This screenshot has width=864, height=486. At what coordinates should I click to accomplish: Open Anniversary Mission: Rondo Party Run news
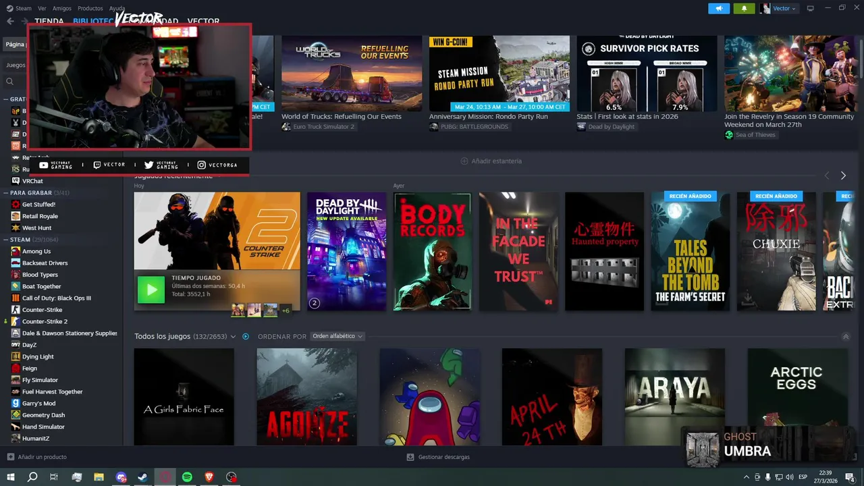(x=500, y=74)
